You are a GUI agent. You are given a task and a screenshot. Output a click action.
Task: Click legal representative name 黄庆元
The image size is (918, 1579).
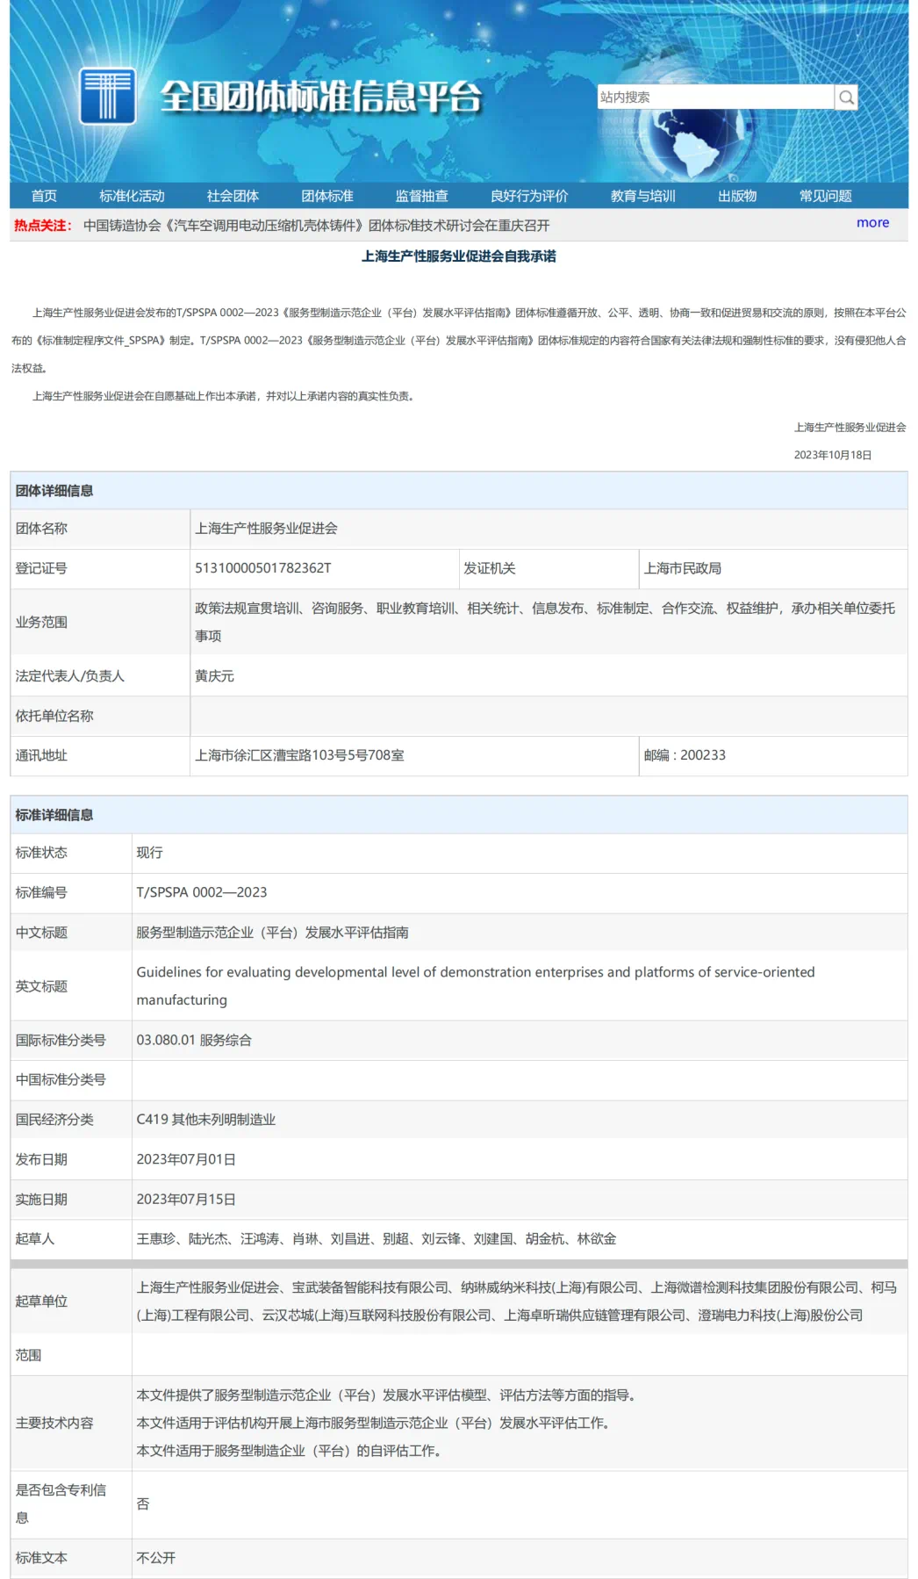214,676
